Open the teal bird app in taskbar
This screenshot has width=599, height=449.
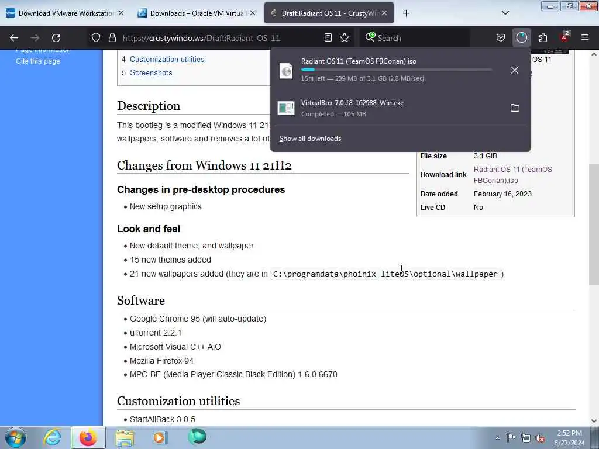(x=197, y=437)
